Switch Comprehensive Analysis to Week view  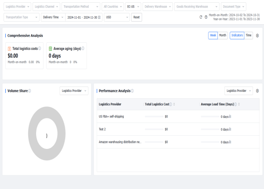[213, 36]
